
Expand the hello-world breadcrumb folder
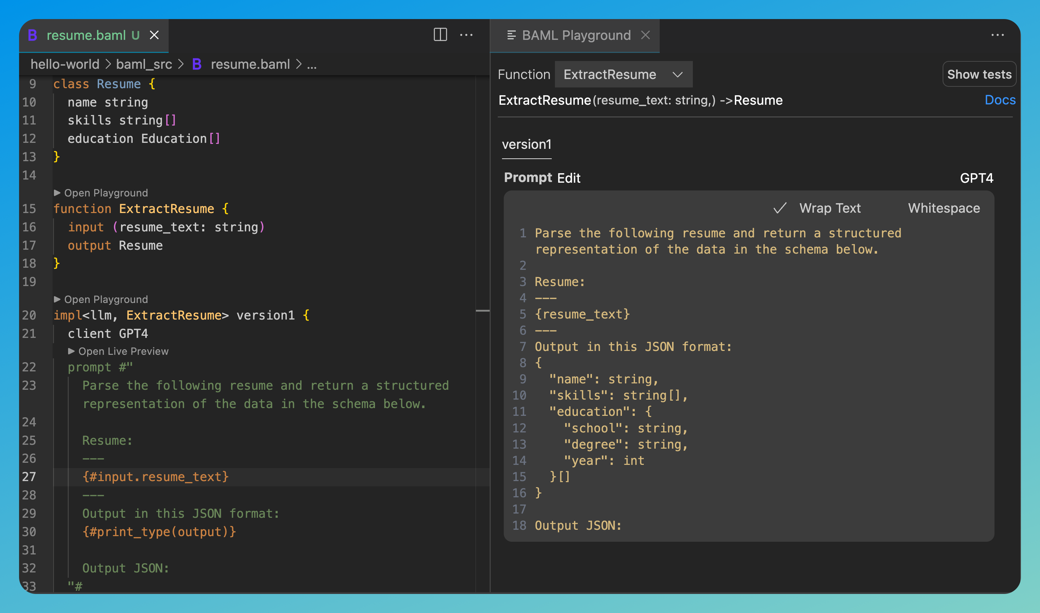point(65,65)
